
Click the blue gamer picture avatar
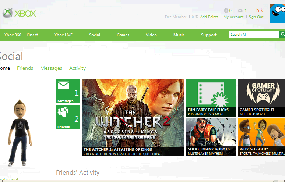click(277, 14)
